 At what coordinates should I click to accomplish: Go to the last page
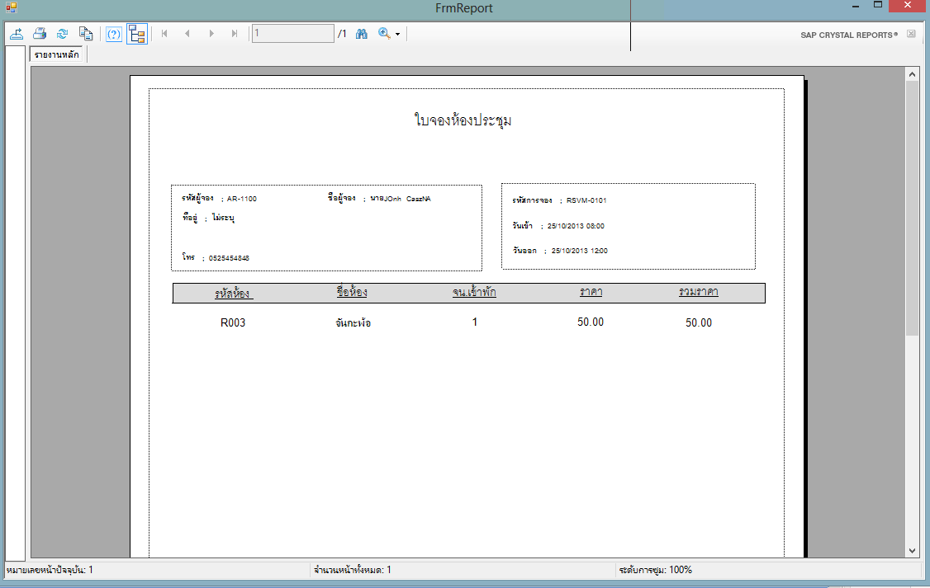click(x=235, y=34)
